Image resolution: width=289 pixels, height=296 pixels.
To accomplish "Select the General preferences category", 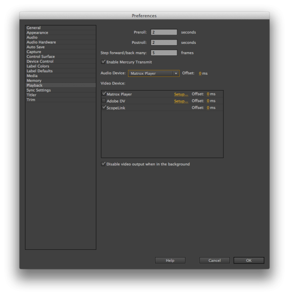I will pyautogui.click(x=34, y=28).
